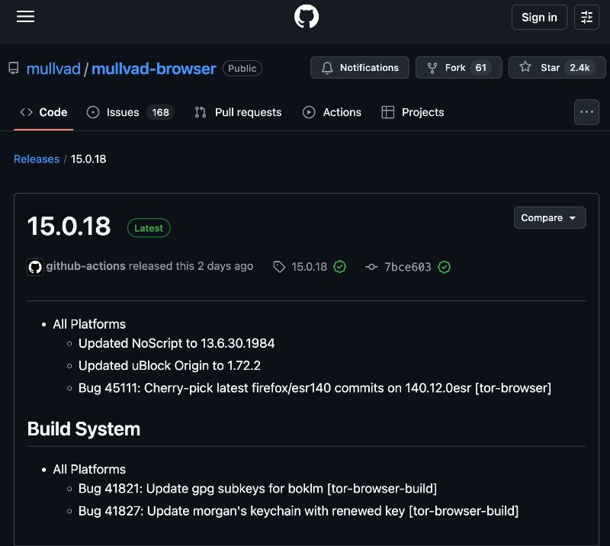610x546 pixels.
Task: Click the 15.0.18 release title
Action: (x=69, y=226)
